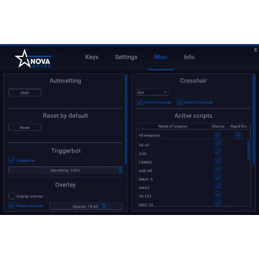Select the AK-47 row name
Image resolution: width=259 pixels, height=259 pixels.
coord(144,145)
